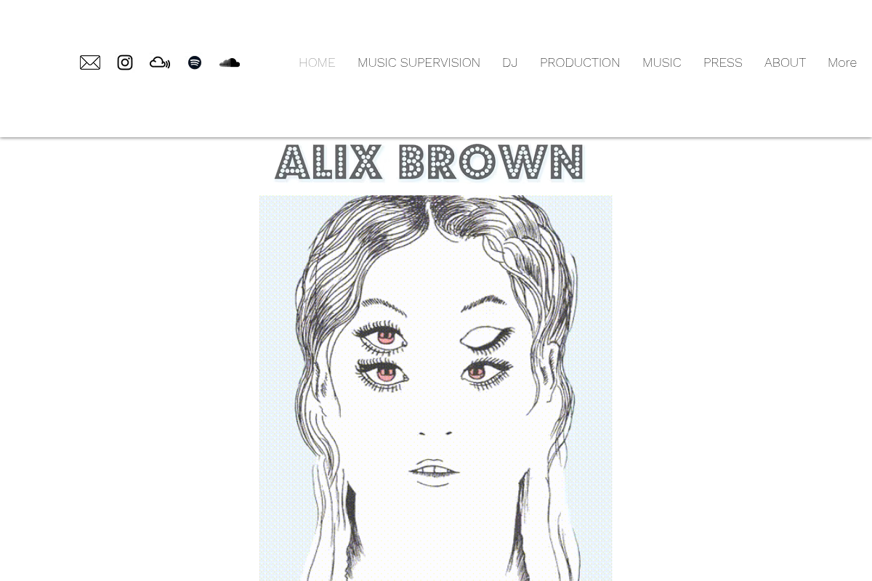The image size is (872, 581).
Task: Open the Spotify icon link
Action: 195,62
